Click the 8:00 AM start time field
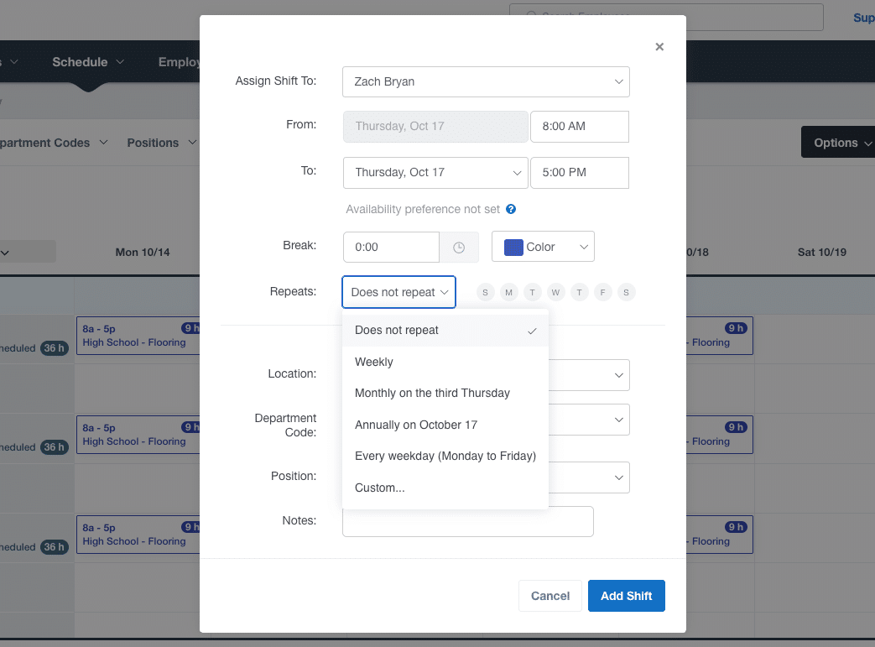The image size is (875, 647). point(579,126)
